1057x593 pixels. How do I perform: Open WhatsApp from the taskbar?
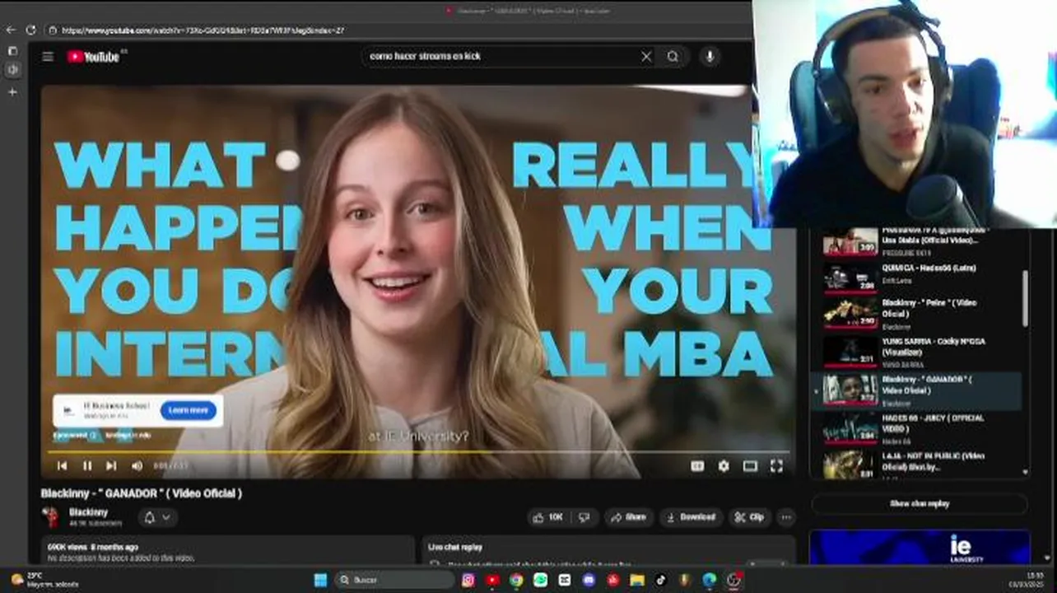540,581
